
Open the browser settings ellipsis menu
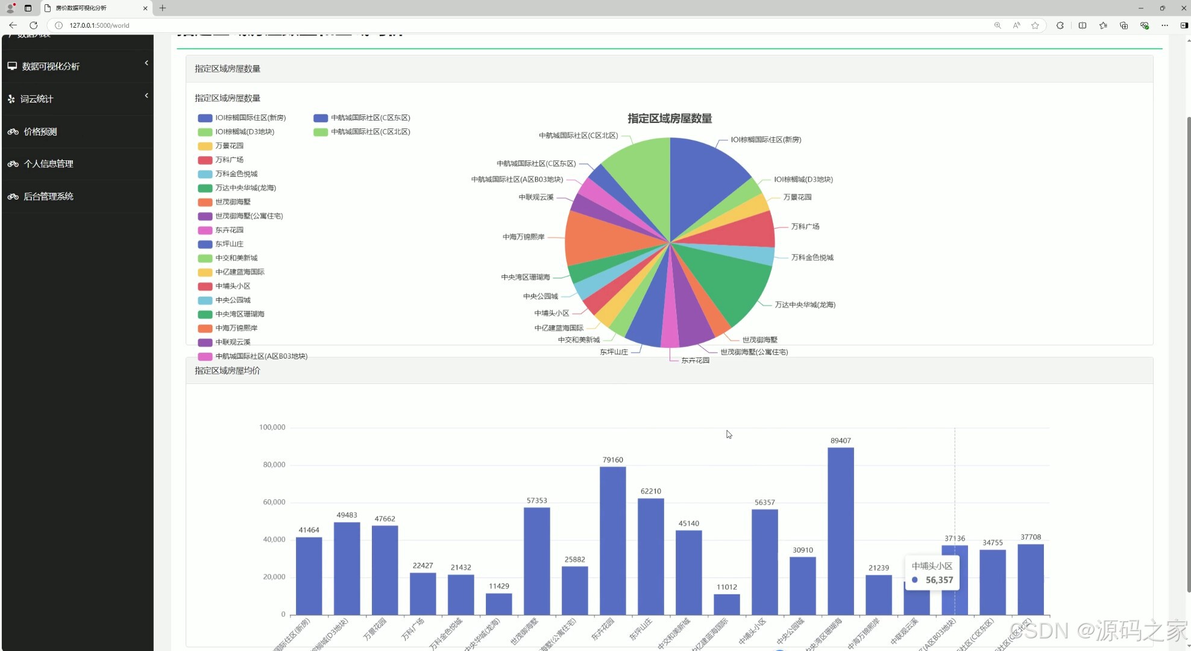1164,25
